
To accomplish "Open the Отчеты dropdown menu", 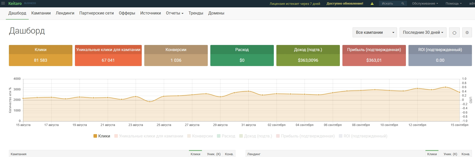I will (x=175, y=13).
